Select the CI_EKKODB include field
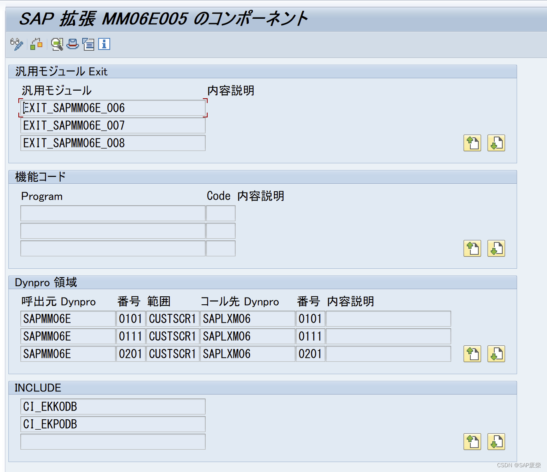 pyautogui.click(x=113, y=407)
